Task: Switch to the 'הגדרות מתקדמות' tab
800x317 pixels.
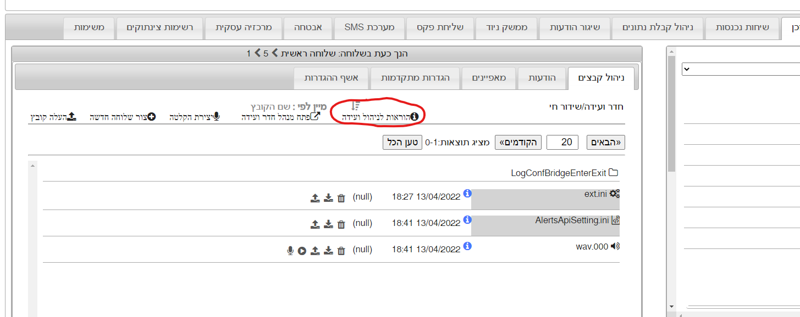Action: (415, 78)
